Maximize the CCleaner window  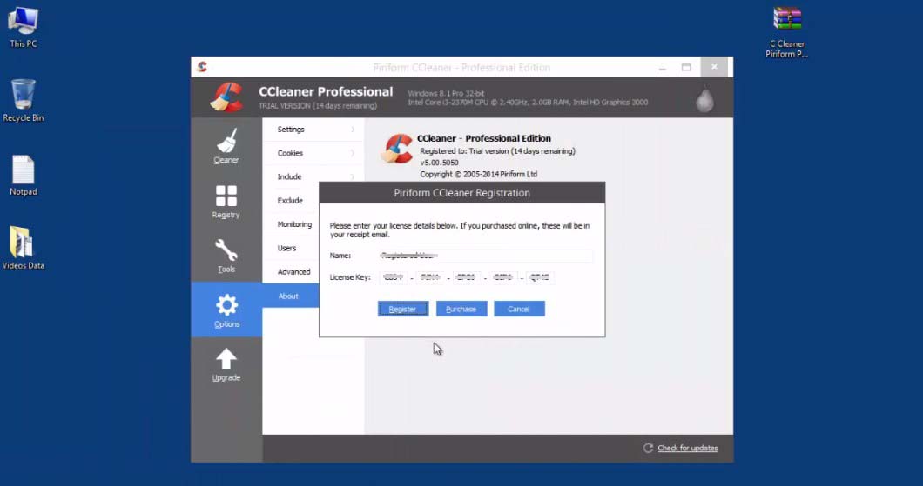pyautogui.click(x=686, y=68)
